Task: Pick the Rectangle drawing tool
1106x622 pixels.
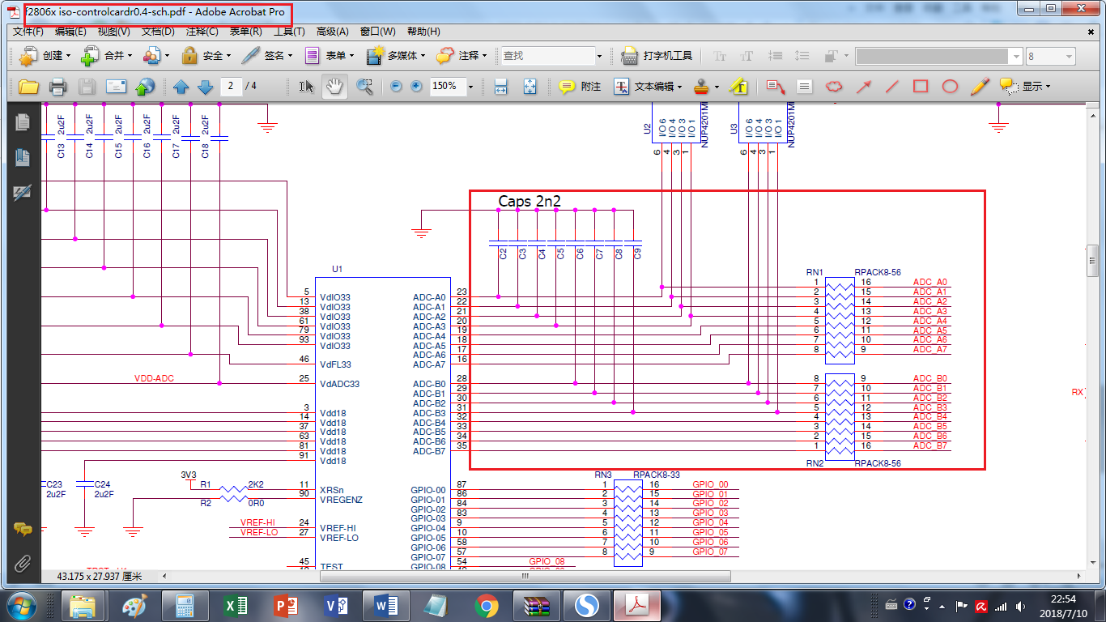Action: [921, 87]
